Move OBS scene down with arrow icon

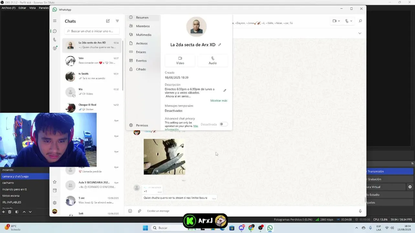30,212
